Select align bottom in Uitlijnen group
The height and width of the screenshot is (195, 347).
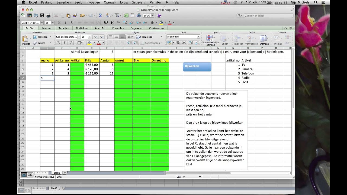[x=123, y=37]
